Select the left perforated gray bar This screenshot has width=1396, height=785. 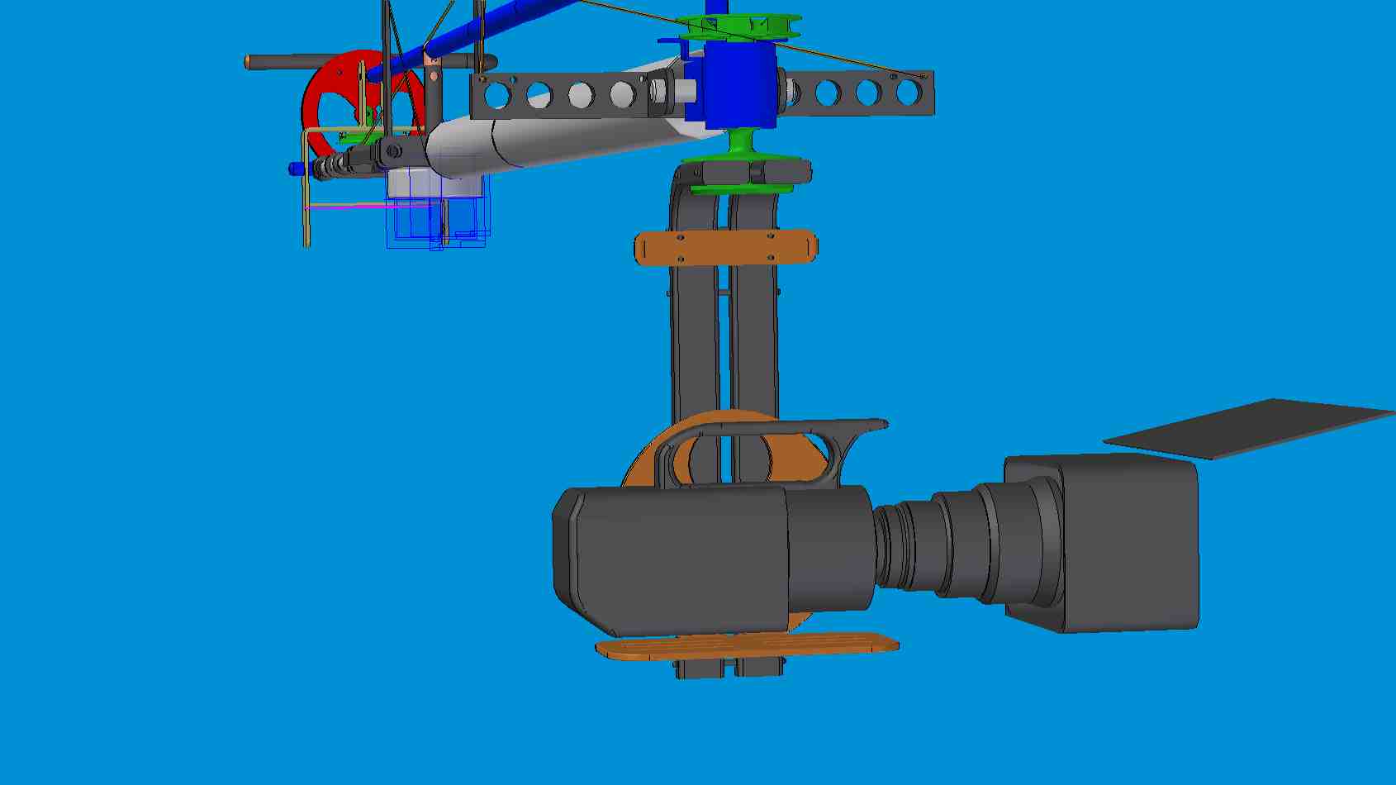click(562, 95)
